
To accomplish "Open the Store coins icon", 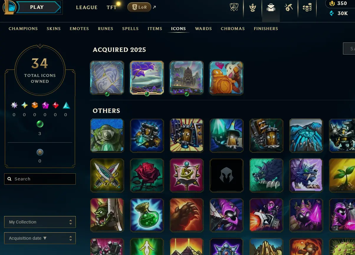I will tap(307, 8).
